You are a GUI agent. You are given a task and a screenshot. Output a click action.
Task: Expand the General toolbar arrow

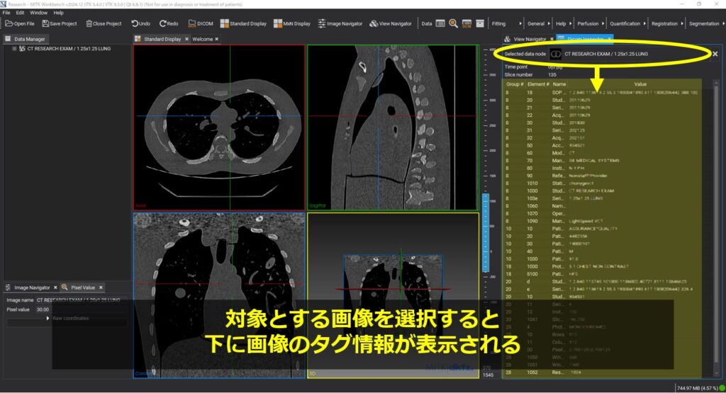point(549,23)
